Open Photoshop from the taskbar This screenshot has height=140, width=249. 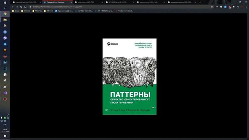[5, 62]
